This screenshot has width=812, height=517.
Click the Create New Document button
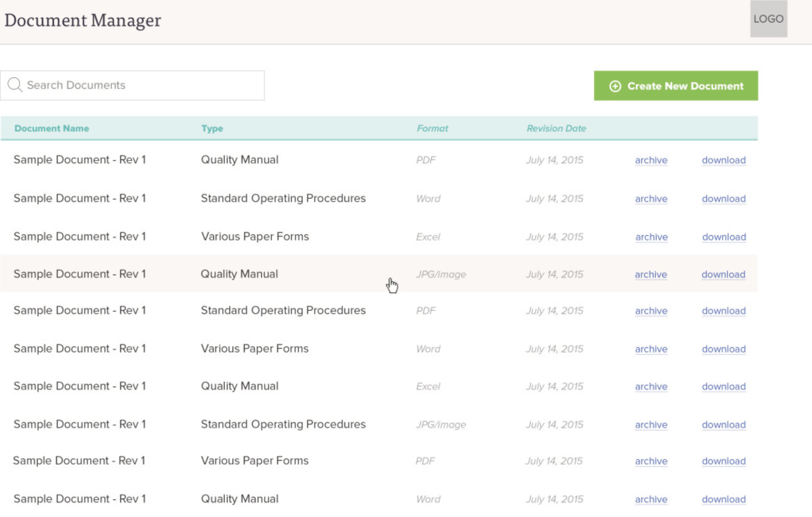pos(676,86)
